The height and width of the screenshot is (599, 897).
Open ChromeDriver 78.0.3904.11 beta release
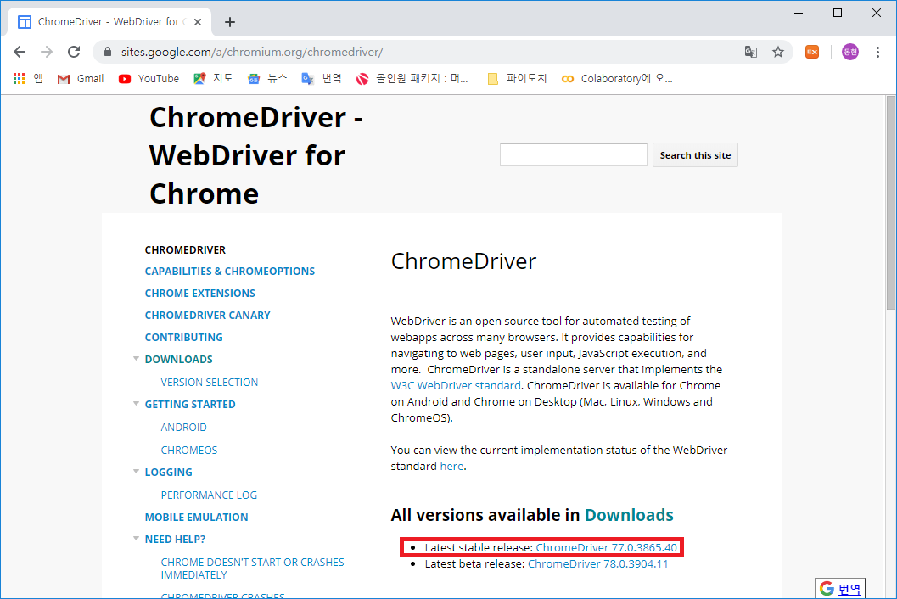click(x=597, y=564)
